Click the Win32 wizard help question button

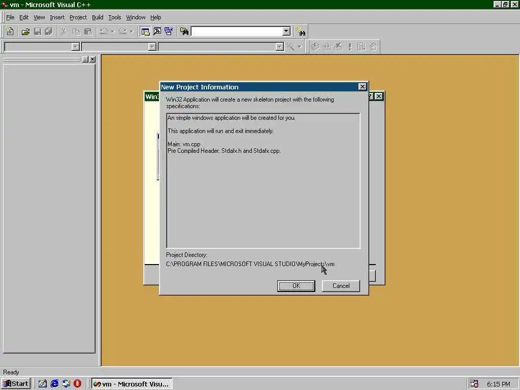pos(371,96)
